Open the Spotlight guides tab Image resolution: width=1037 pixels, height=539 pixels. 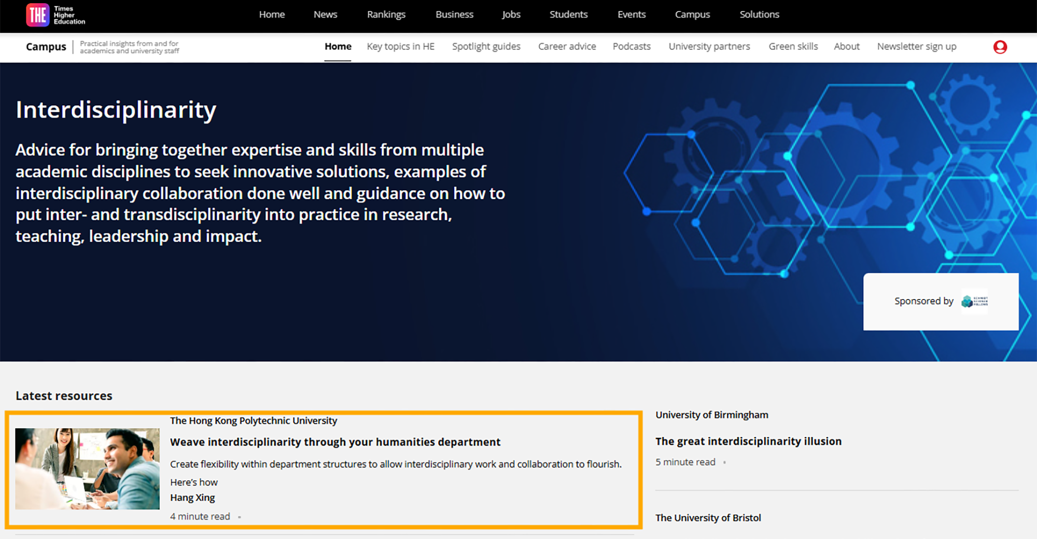point(486,47)
